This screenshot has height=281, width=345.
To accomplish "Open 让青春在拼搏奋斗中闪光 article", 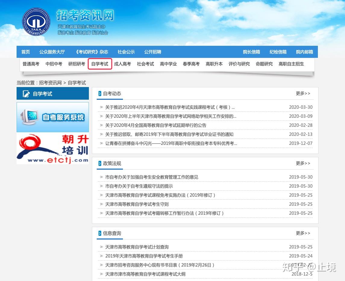I will (x=171, y=143).
